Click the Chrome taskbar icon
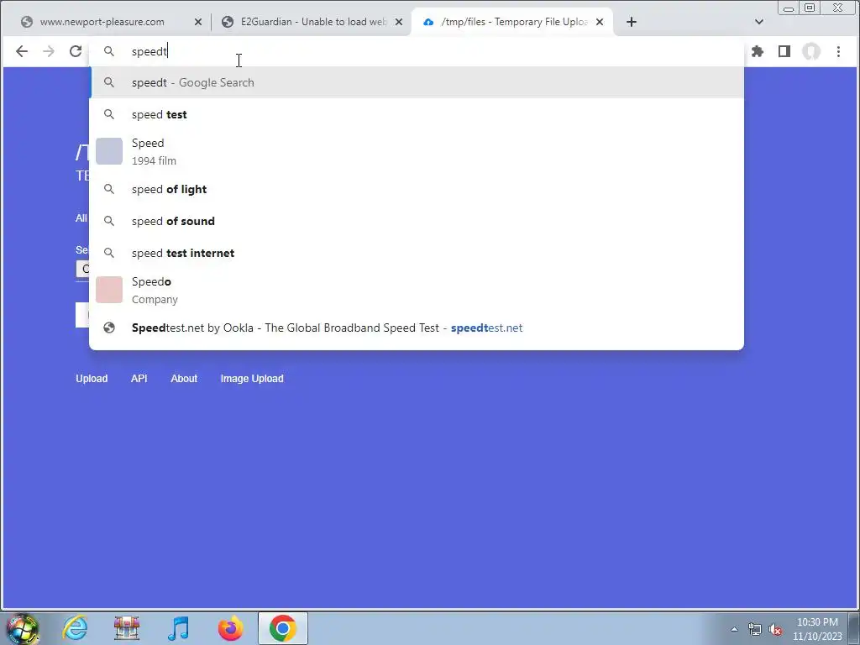 click(283, 628)
